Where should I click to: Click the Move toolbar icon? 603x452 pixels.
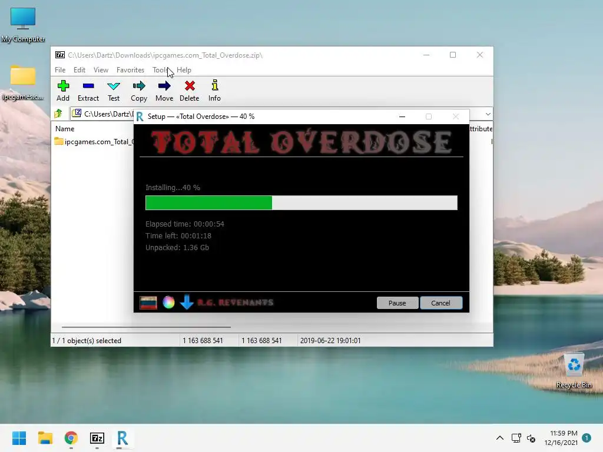click(164, 91)
